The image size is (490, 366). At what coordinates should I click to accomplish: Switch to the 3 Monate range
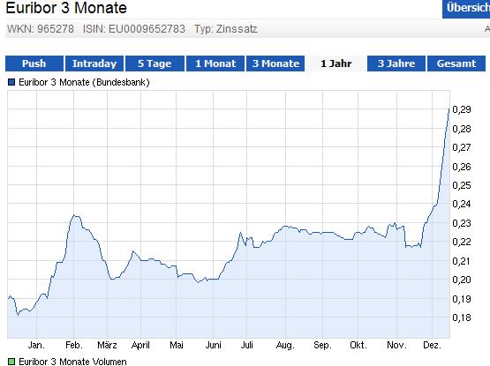275,63
